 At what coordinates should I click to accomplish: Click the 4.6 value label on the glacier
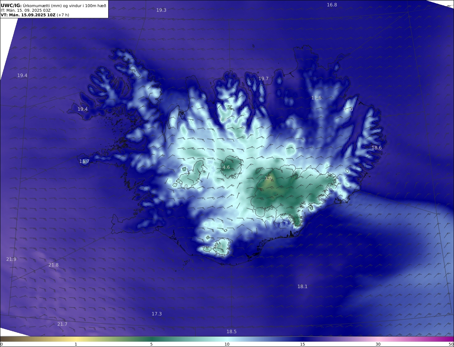(x=226, y=167)
